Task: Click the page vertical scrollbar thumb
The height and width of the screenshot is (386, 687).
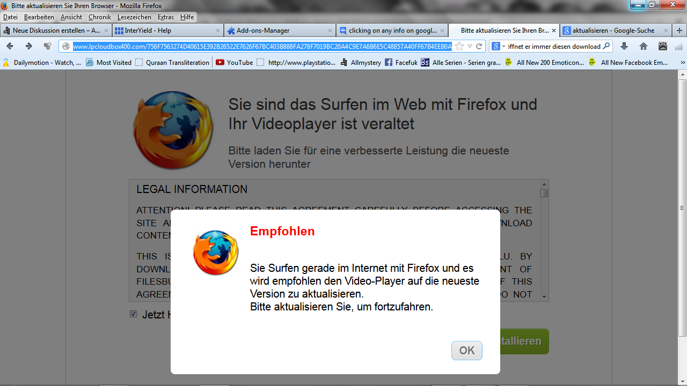Action: [x=682, y=208]
